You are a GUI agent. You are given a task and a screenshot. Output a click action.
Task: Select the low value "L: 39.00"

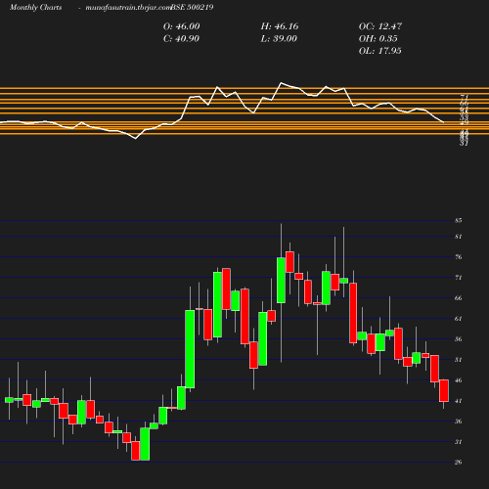tap(279, 39)
